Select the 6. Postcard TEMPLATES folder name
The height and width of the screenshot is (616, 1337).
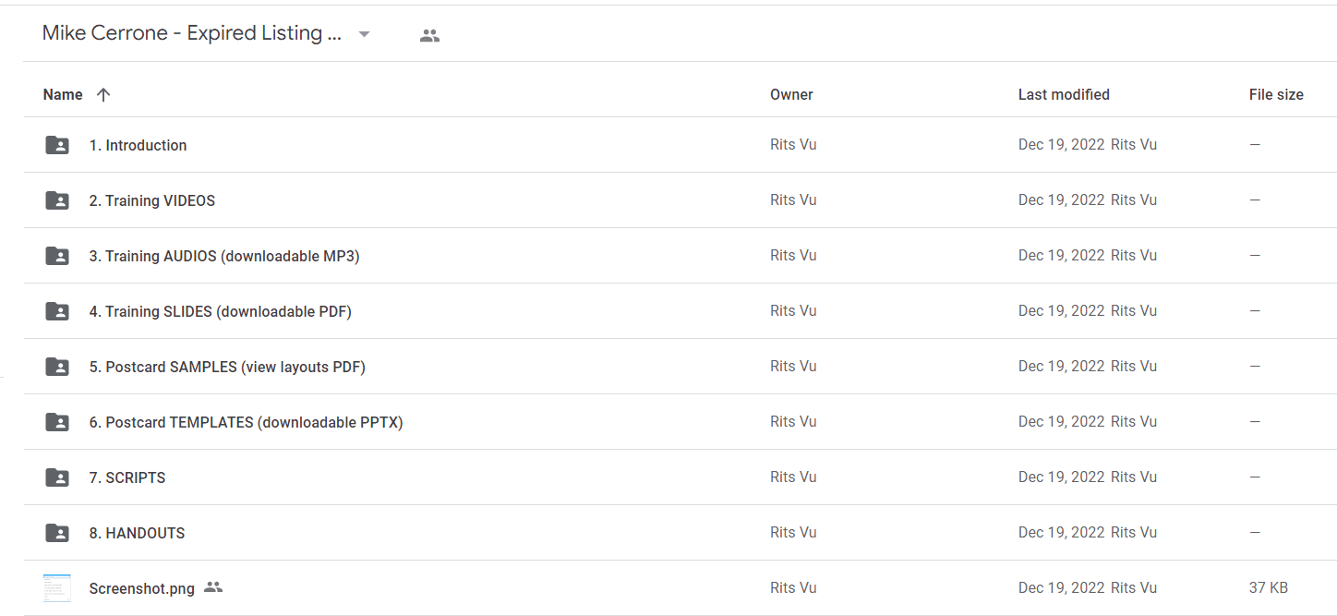coord(247,422)
